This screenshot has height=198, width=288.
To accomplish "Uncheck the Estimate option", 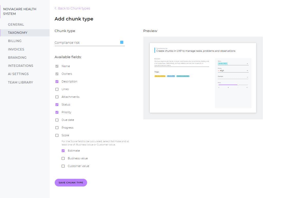I will click(63, 151).
